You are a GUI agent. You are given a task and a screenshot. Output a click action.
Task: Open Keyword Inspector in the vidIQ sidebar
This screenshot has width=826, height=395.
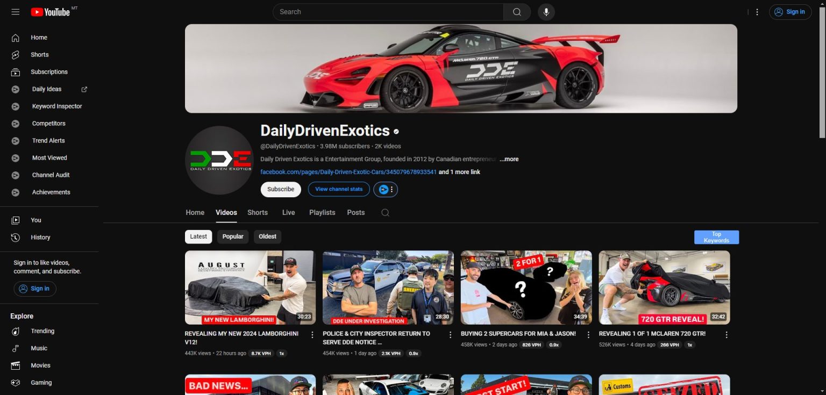click(x=56, y=106)
